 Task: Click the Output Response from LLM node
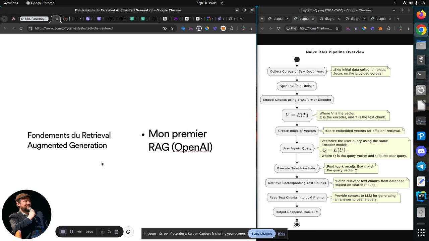297,212
